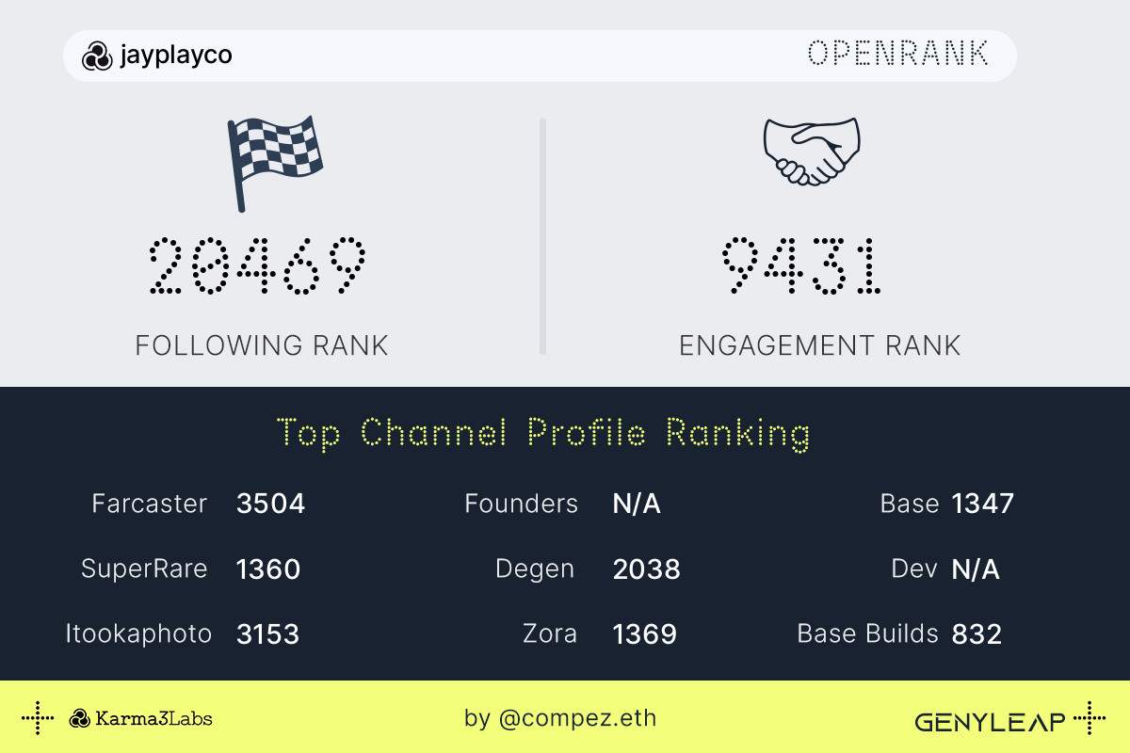Click the engagement rank number 9431
Image resolution: width=1130 pixels, height=753 pixels.
[801, 265]
